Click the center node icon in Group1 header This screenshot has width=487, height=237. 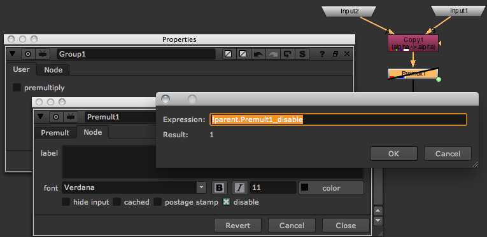pos(28,54)
